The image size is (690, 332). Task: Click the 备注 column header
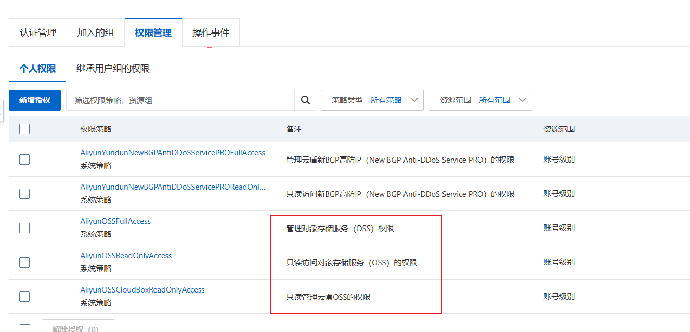click(x=294, y=129)
